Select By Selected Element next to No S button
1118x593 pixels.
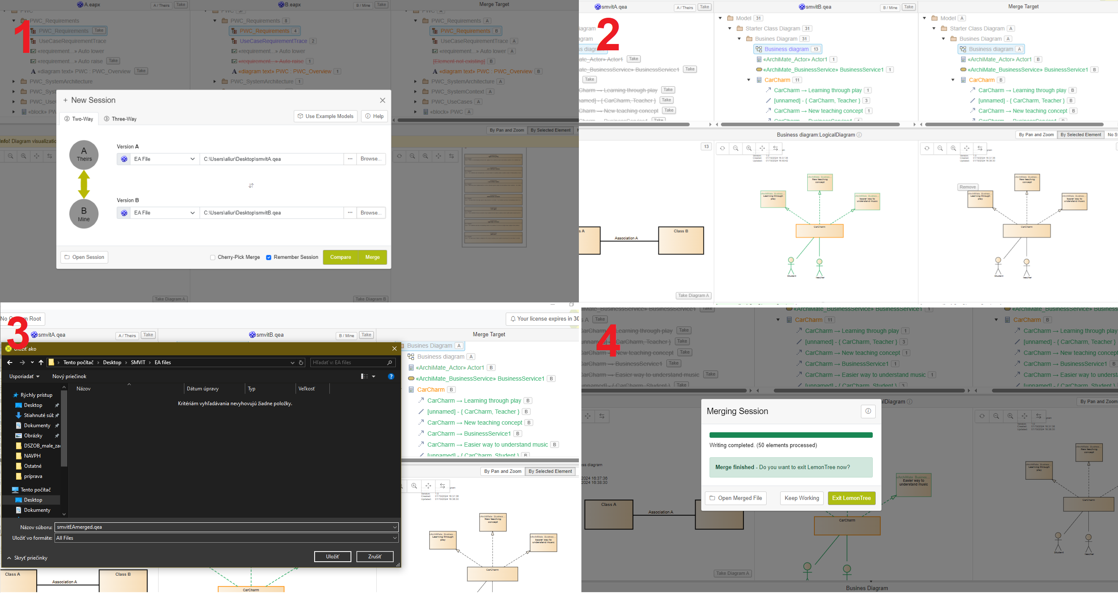pos(1081,135)
